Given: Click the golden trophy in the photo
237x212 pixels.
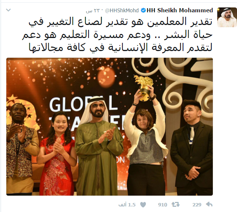Looking at the screenshot, I should coord(144,88).
